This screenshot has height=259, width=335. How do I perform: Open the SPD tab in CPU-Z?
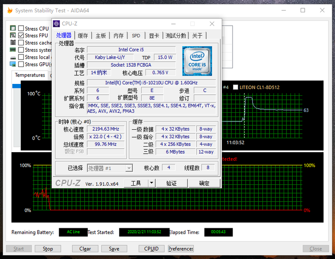(x=136, y=36)
